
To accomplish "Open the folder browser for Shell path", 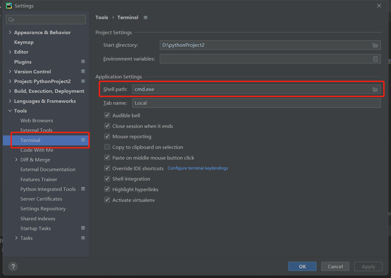I will (x=375, y=89).
